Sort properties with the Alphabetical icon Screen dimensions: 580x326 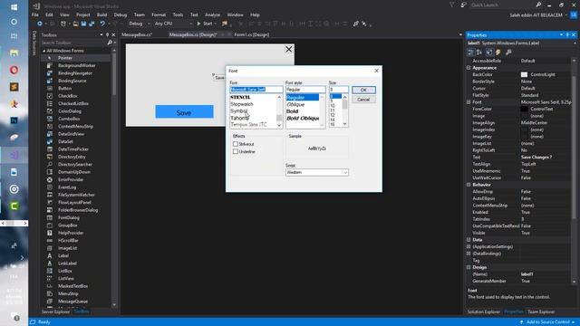pyautogui.click(x=479, y=53)
